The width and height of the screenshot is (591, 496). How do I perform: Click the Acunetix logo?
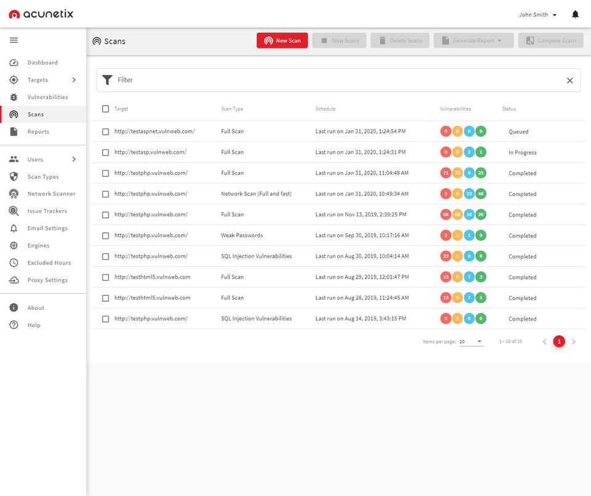click(41, 14)
